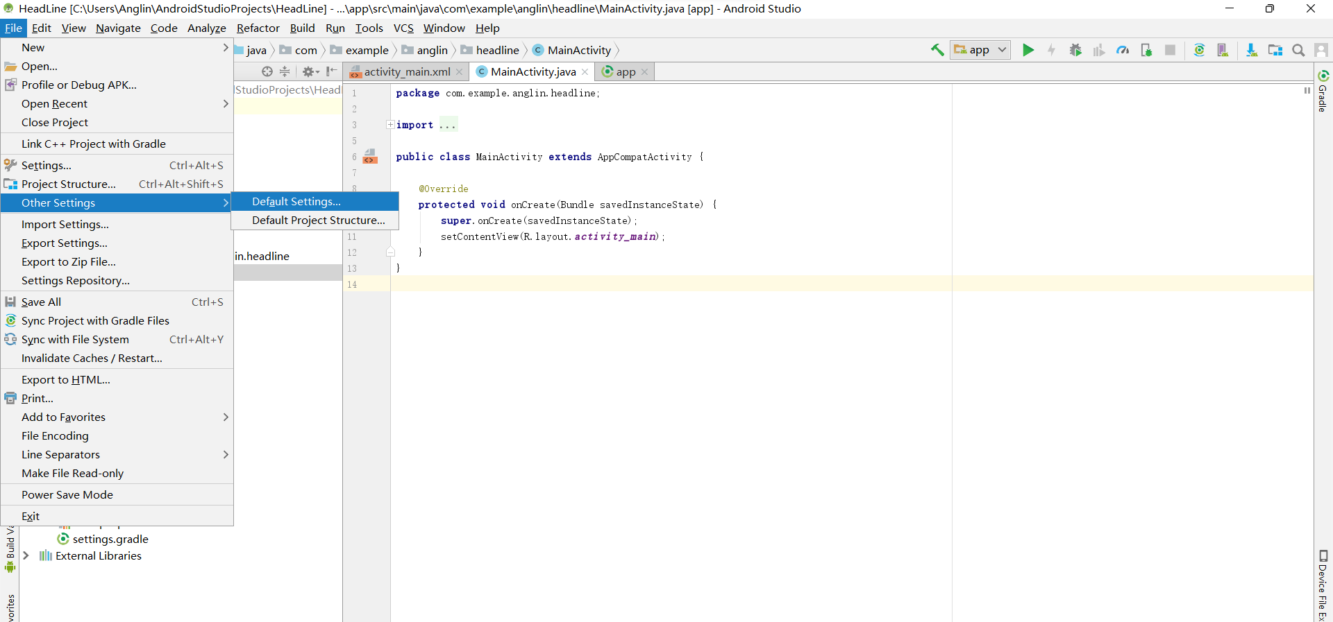The image size is (1333, 622).
Task: Open the Gradle side panel tab
Action: pos(1323,91)
